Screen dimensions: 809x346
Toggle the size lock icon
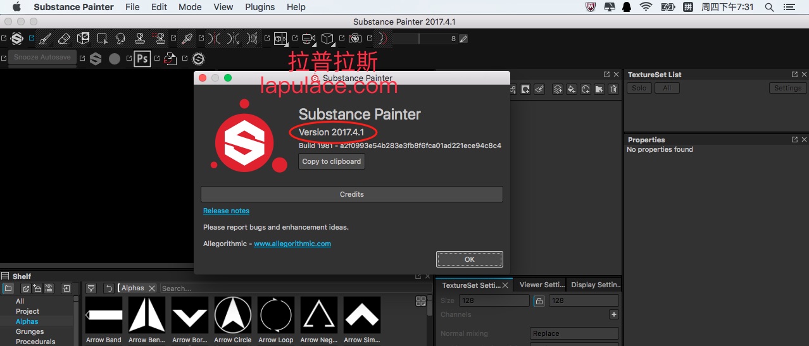(539, 301)
